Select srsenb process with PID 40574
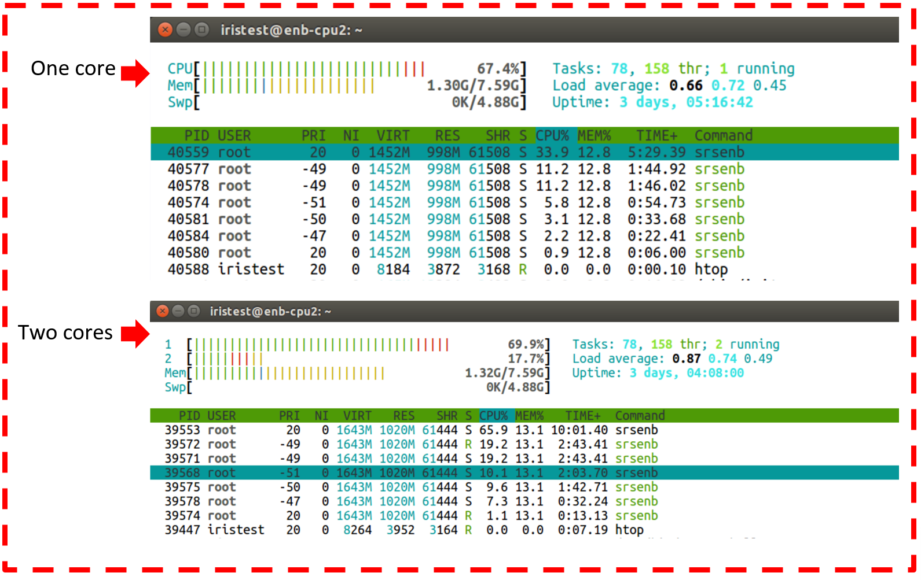 (524, 202)
